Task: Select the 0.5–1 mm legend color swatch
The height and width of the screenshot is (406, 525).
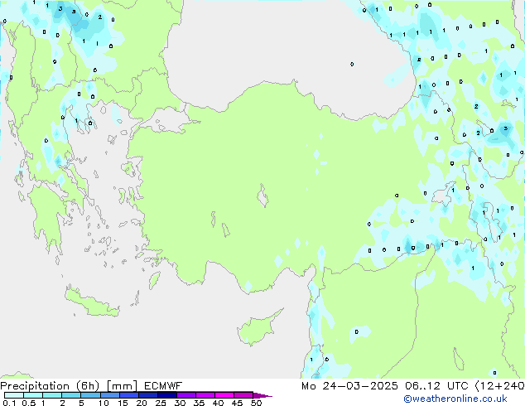Action: pyautogui.click(x=33, y=395)
